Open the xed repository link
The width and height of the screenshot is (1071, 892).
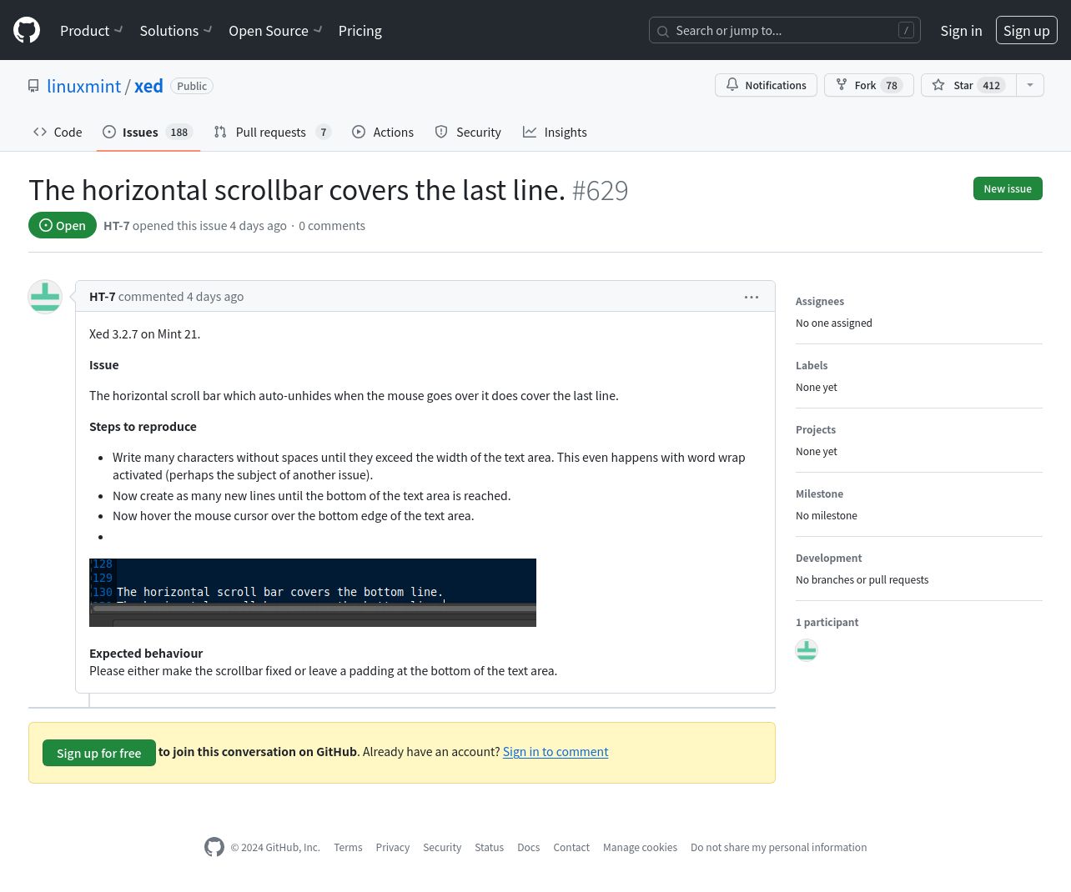148,86
